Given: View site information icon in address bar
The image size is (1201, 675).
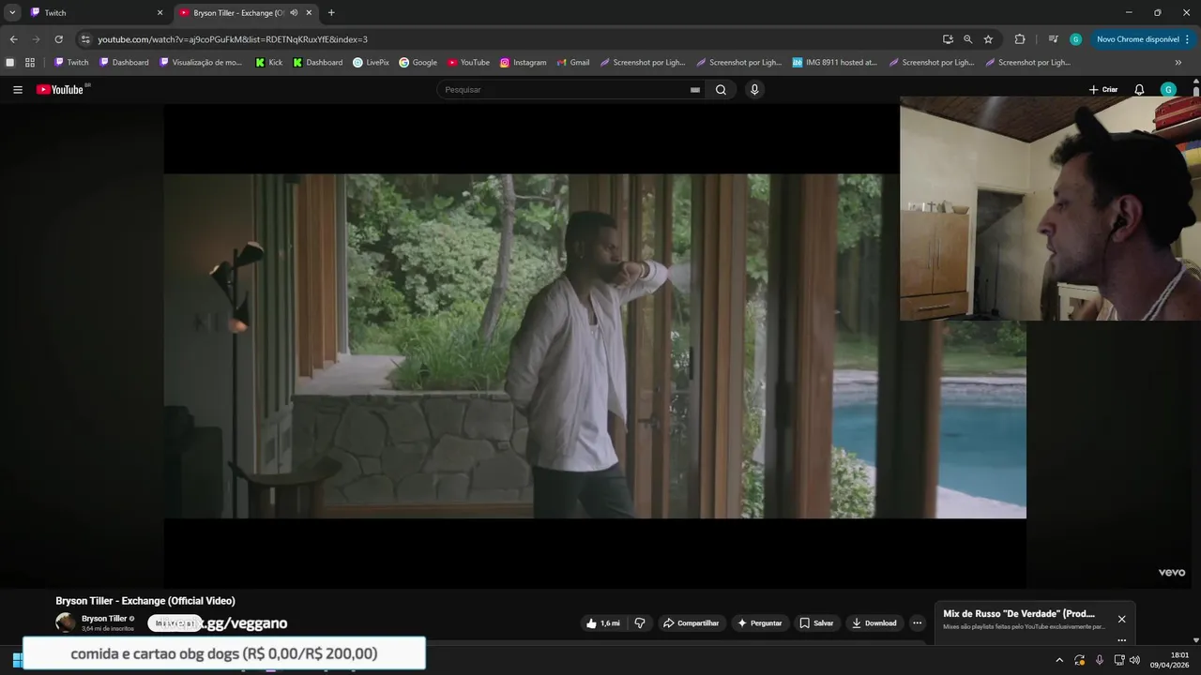Looking at the screenshot, I should [85, 39].
